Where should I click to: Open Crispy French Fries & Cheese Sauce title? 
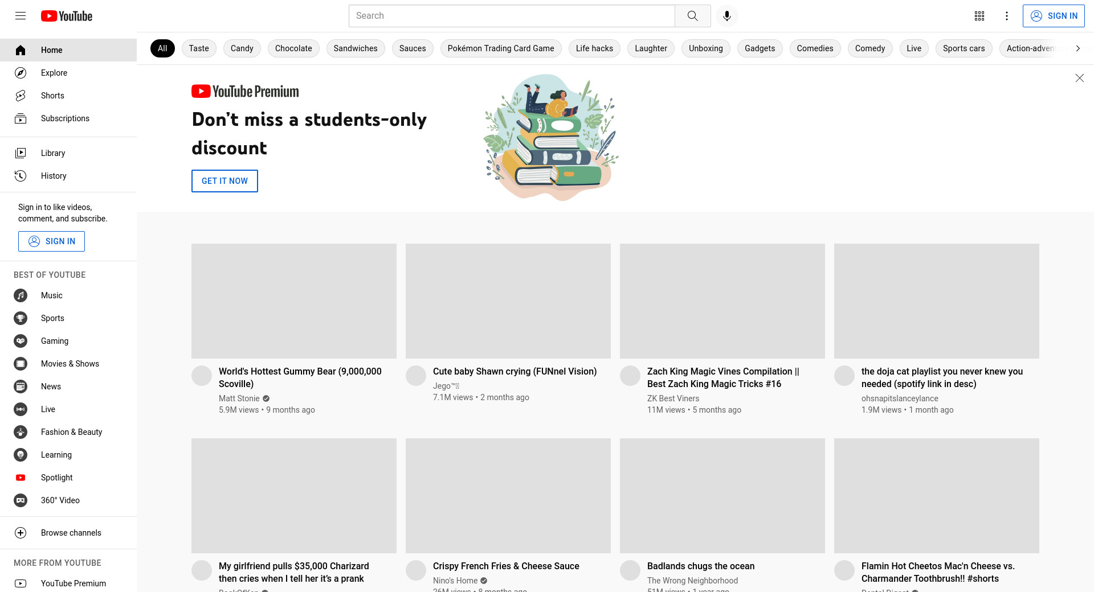tap(506, 566)
